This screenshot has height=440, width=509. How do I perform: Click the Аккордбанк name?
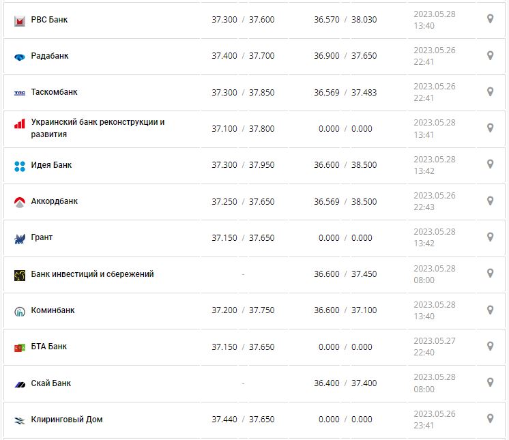coord(55,201)
